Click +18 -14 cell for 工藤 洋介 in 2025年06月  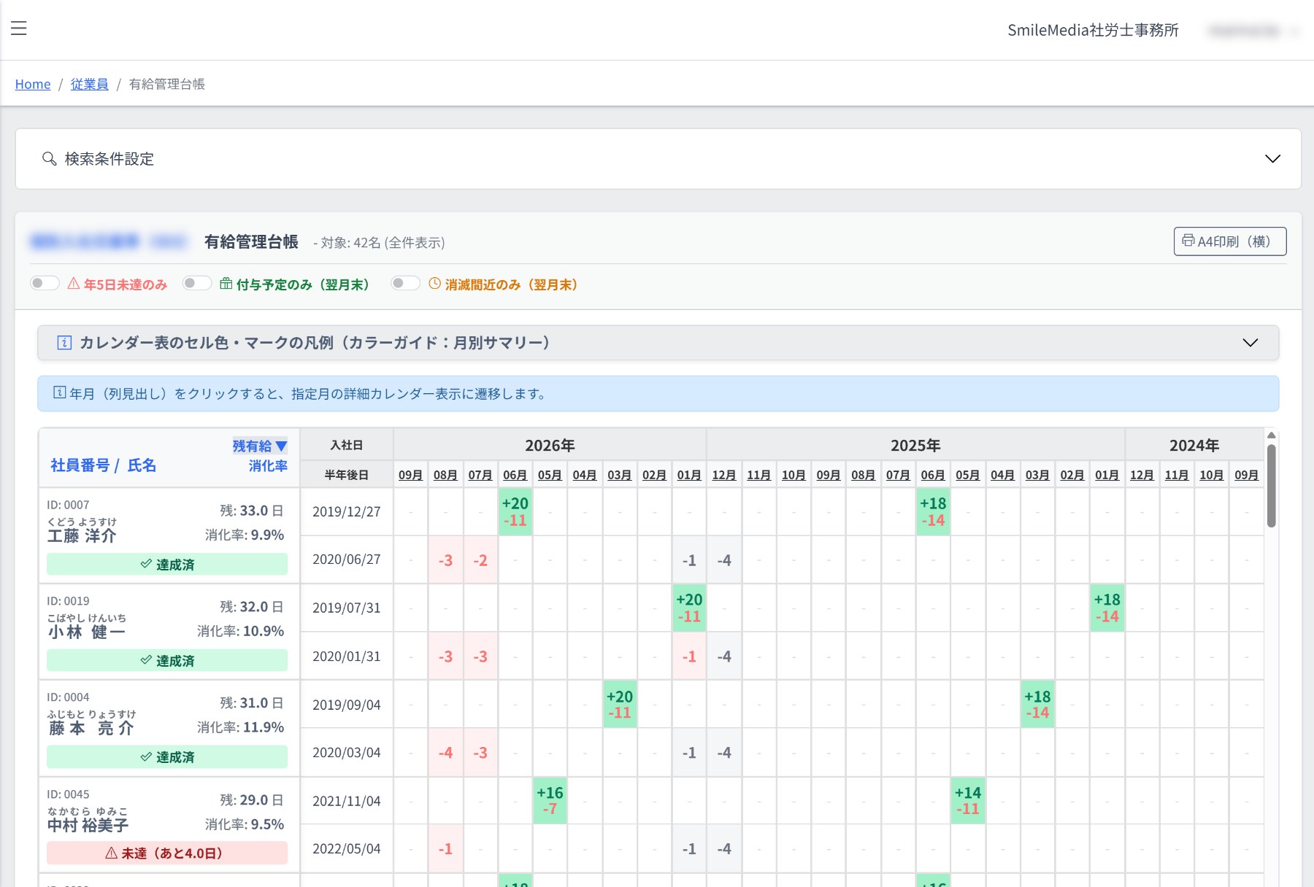(x=933, y=511)
